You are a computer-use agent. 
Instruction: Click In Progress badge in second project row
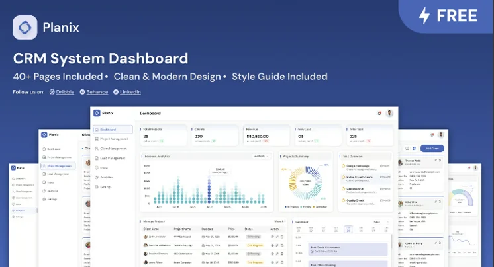coord(255,245)
